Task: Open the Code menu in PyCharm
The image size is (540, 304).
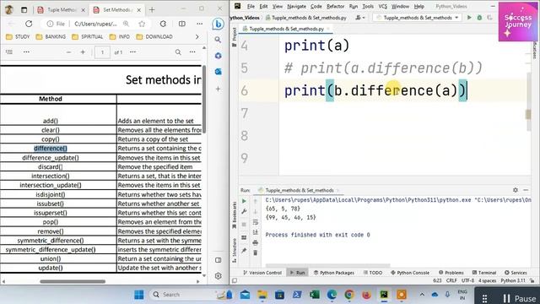Action: coord(316,6)
